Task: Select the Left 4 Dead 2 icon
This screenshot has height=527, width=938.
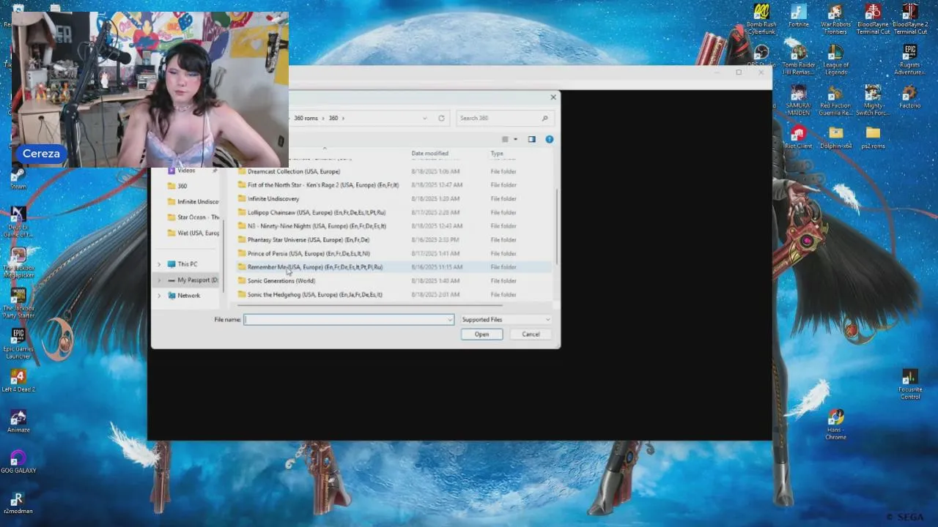Action: coord(18,381)
